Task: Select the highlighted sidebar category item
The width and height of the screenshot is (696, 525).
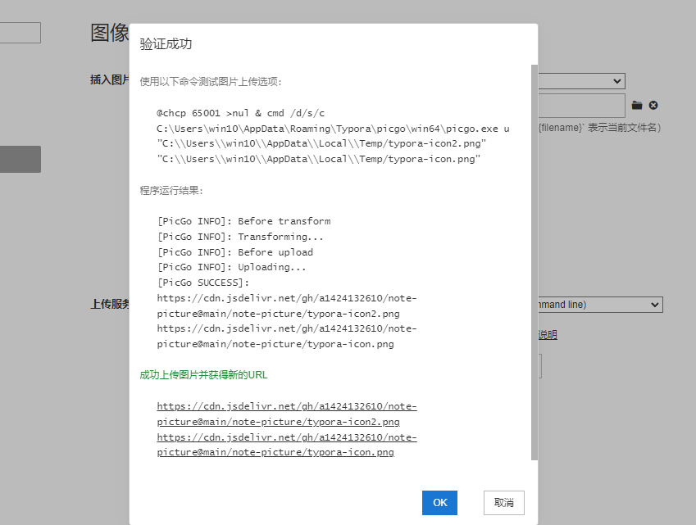Action: pos(20,159)
